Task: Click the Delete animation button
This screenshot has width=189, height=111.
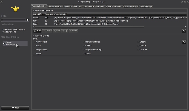Action: [47, 31]
